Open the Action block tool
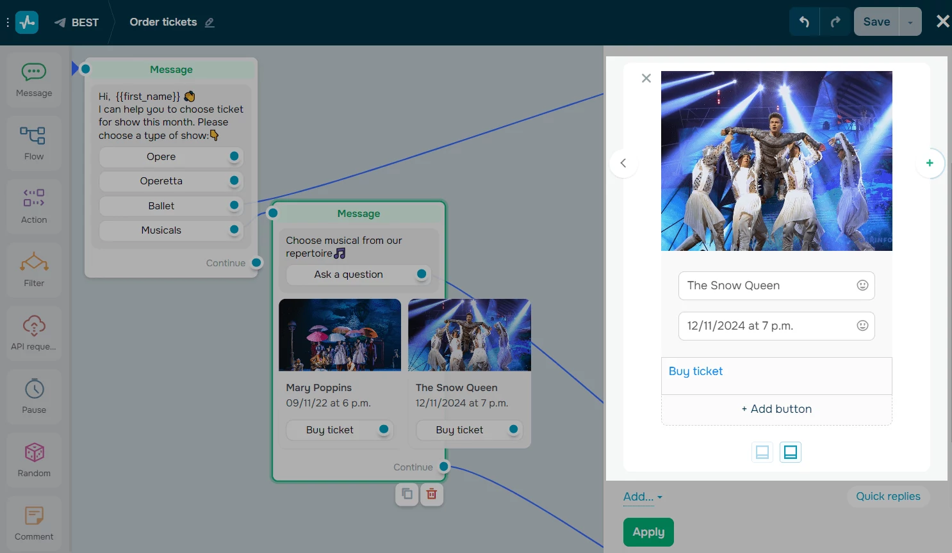This screenshot has height=553, width=952. point(33,206)
